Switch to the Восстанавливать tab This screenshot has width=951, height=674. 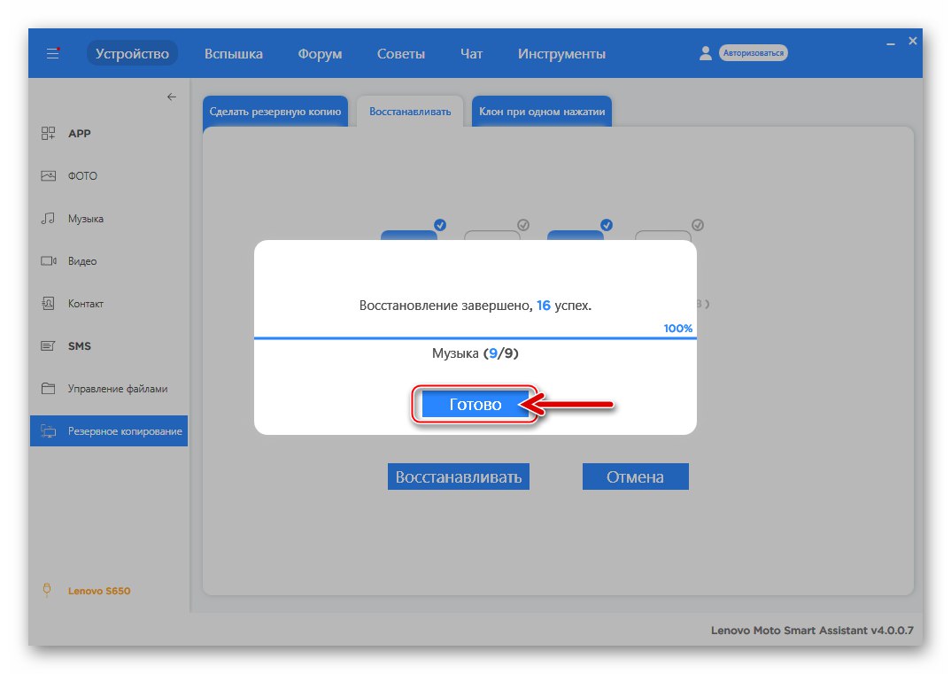pyautogui.click(x=410, y=112)
